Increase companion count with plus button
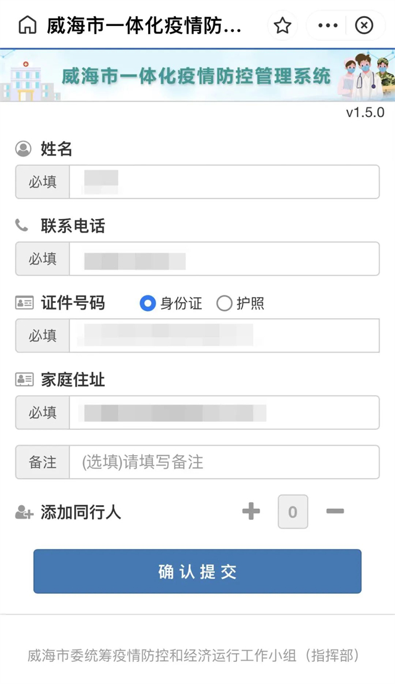This screenshot has height=684, width=395. click(251, 511)
